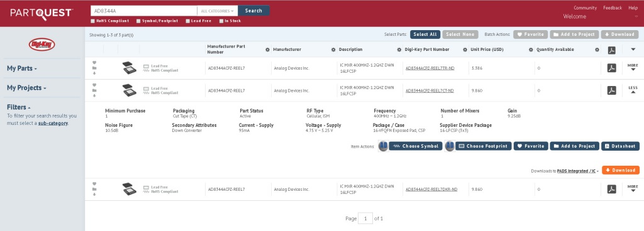Image resolution: width=644 pixels, height=231 pixels.
Task: Open gear settings for Unit Price column
Action: click(531, 50)
